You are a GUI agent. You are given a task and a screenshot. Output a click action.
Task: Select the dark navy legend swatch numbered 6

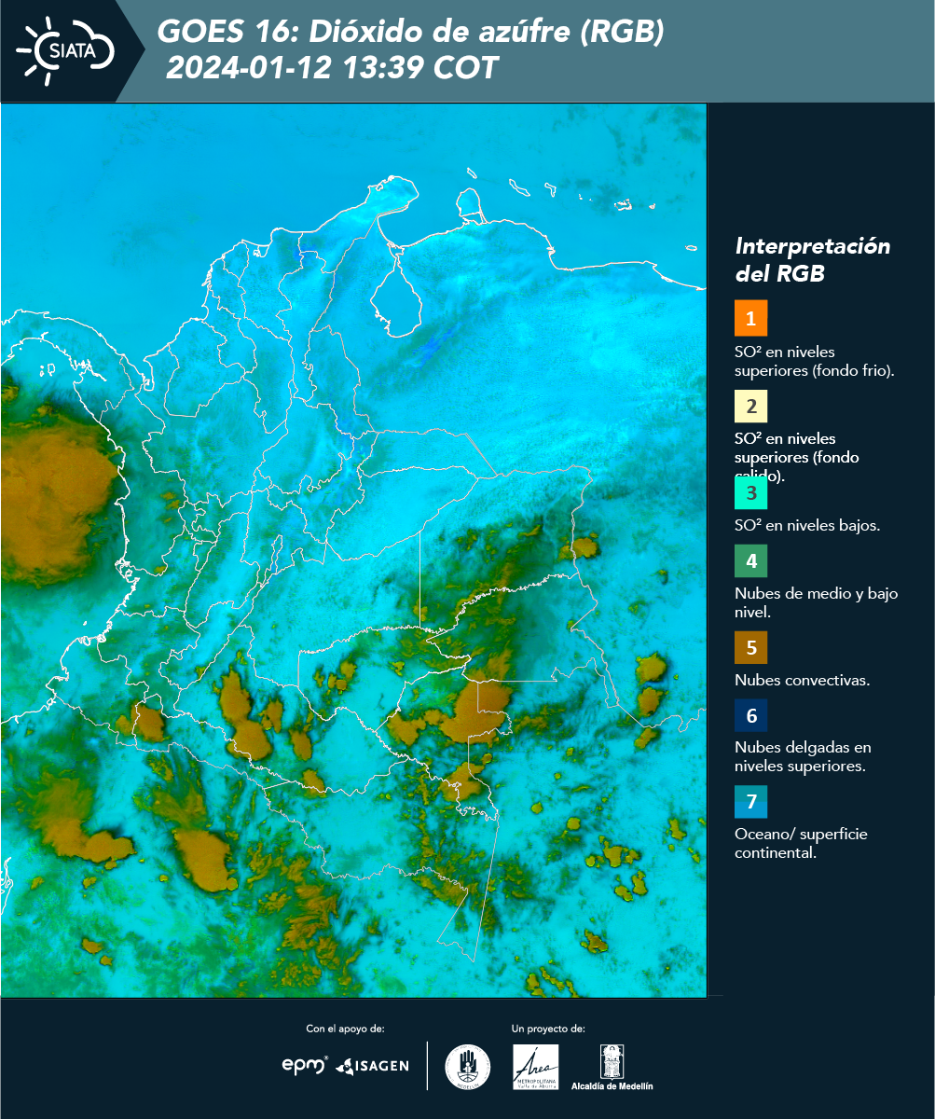coord(750,716)
